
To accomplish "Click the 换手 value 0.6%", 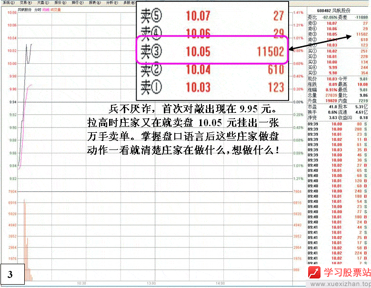I will 332,112.
